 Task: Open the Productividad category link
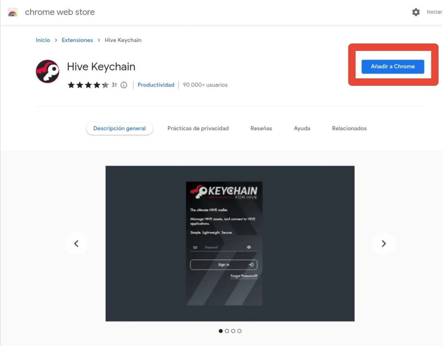[x=156, y=85]
